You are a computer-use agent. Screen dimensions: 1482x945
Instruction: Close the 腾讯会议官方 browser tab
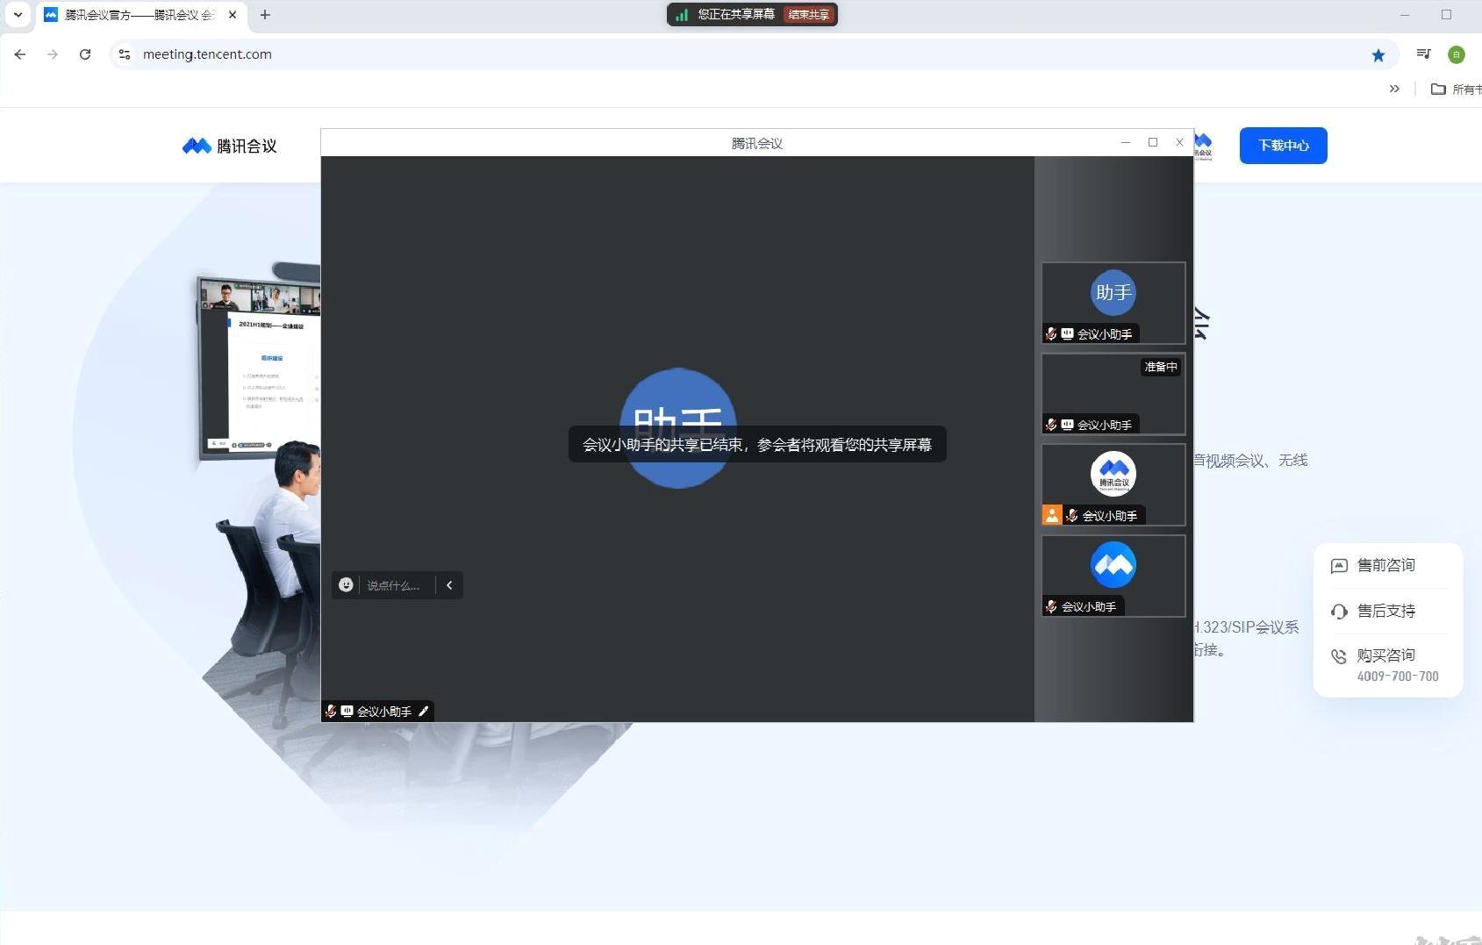tap(233, 15)
